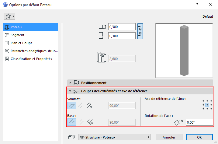Image resolution: width=218 pixels, height=144 pixels.
Task: Open the Favorites star dropdown
Action: [x=9, y=16]
